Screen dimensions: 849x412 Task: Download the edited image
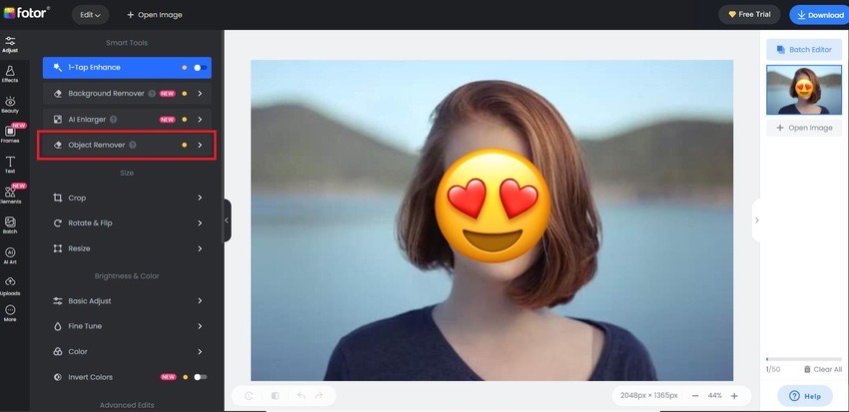coord(820,15)
